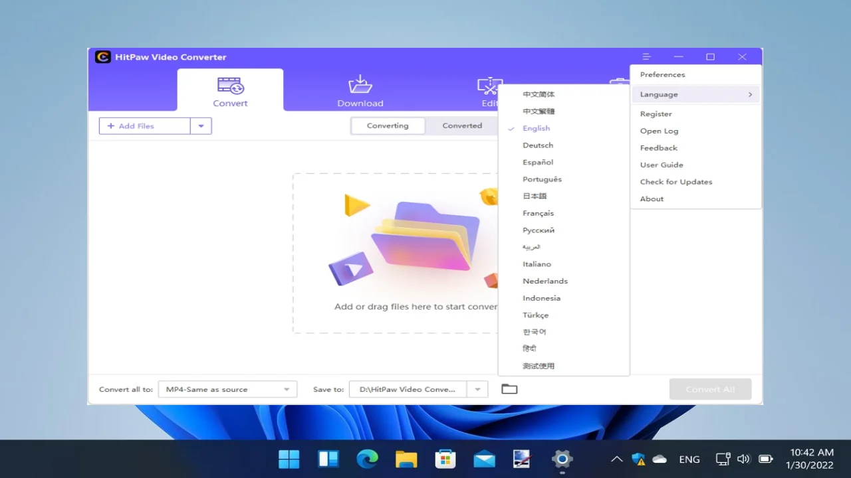Click the network display tray icon
This screenshot has width=851, height=478.
click(723, 459)
